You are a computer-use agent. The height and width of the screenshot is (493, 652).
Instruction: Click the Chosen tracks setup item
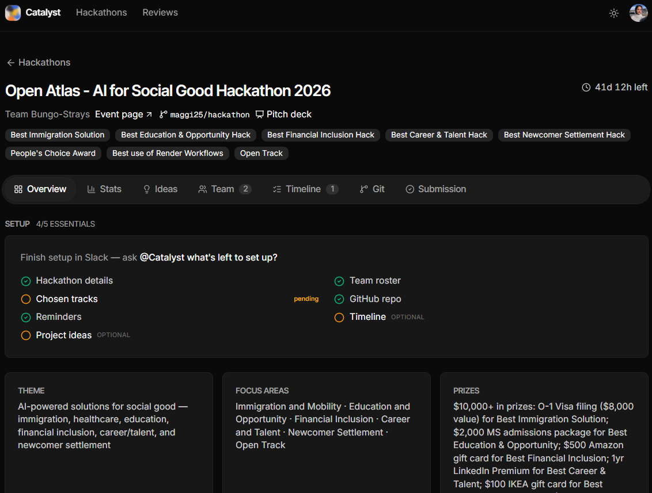pyautogui.click(x=67, y=299)
